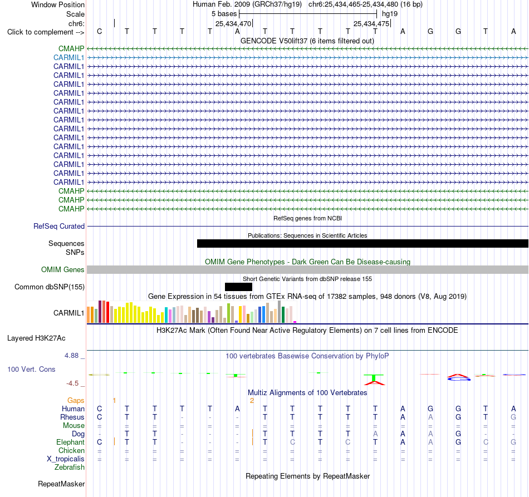Click the orange 'Gaps' row label
The height and width of the screenshot is (497, 529).
point(76,401)
